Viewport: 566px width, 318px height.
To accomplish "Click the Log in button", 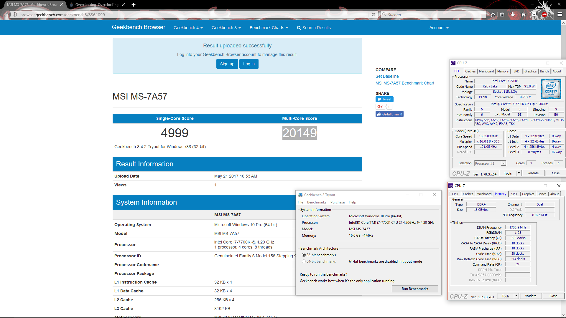I will tap(249, 64).
